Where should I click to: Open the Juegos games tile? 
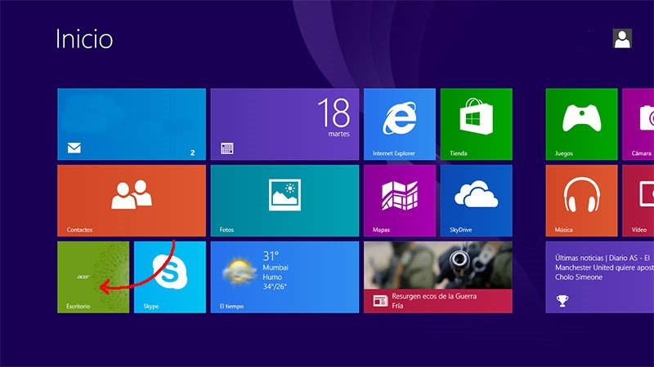[581, 124]
